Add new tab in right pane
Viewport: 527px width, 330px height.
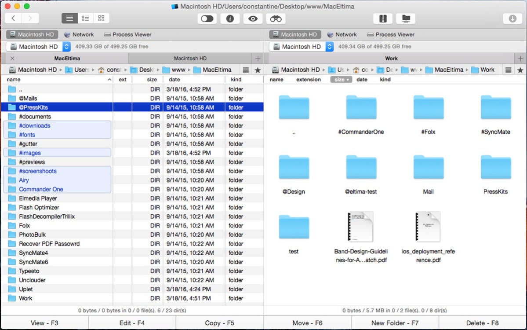coord(520,59)
